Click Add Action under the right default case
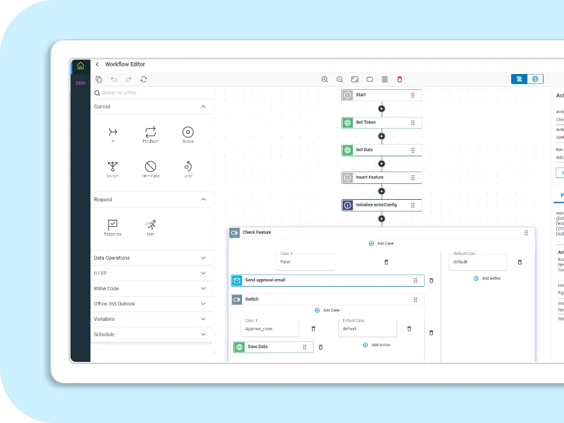The image size is (564, 423). (x=487, y=278)
